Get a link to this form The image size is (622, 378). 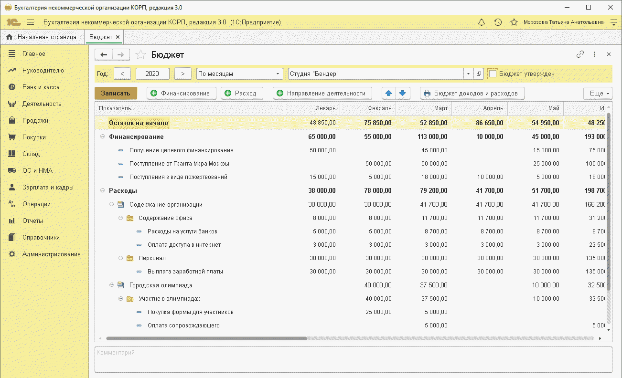(580, 54)
